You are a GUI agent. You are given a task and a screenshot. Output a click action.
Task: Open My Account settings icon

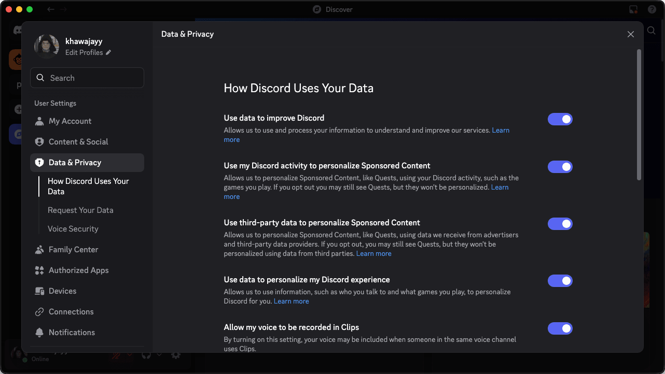pyautogui.click(x=39, y=121)
